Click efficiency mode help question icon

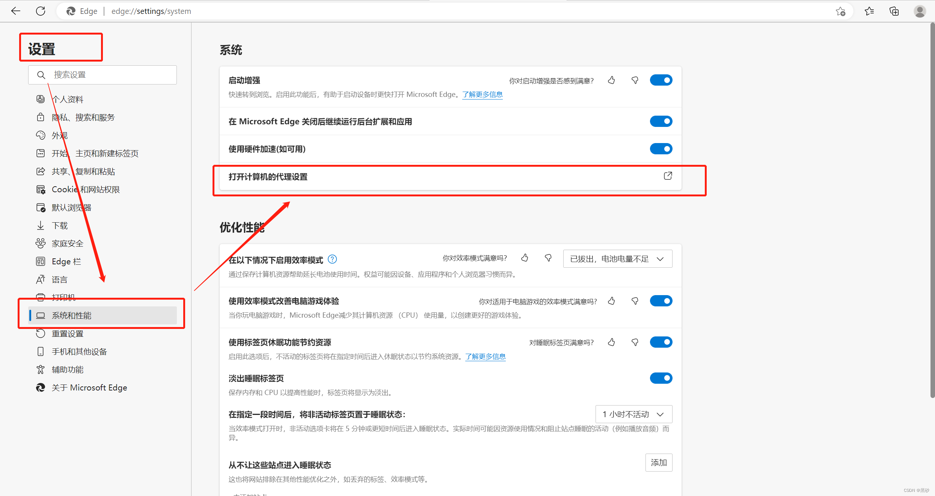pos(332,259)
